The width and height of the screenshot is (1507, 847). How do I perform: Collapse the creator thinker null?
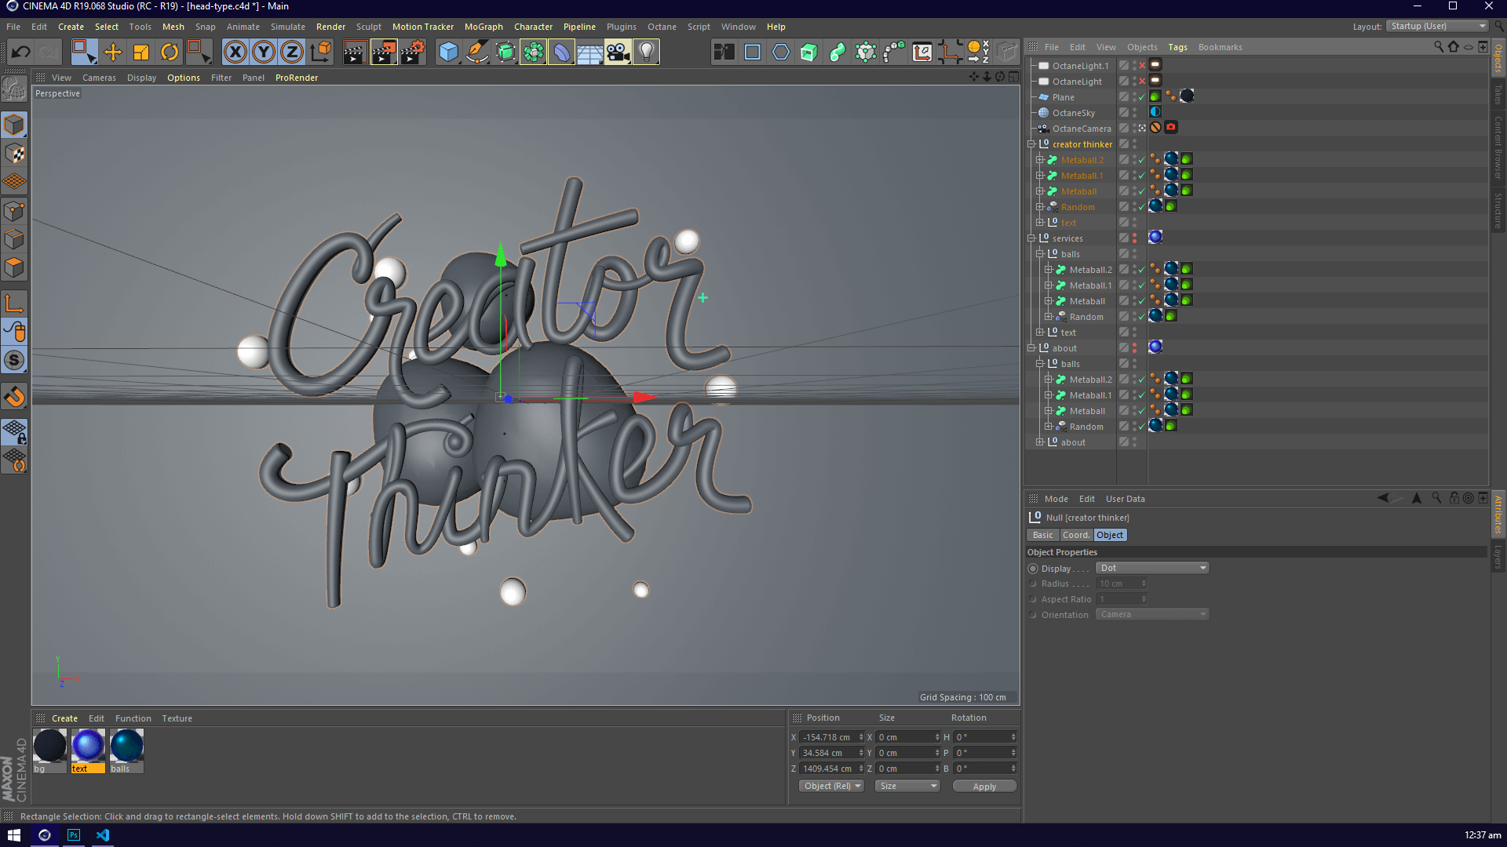[1031, 144]
